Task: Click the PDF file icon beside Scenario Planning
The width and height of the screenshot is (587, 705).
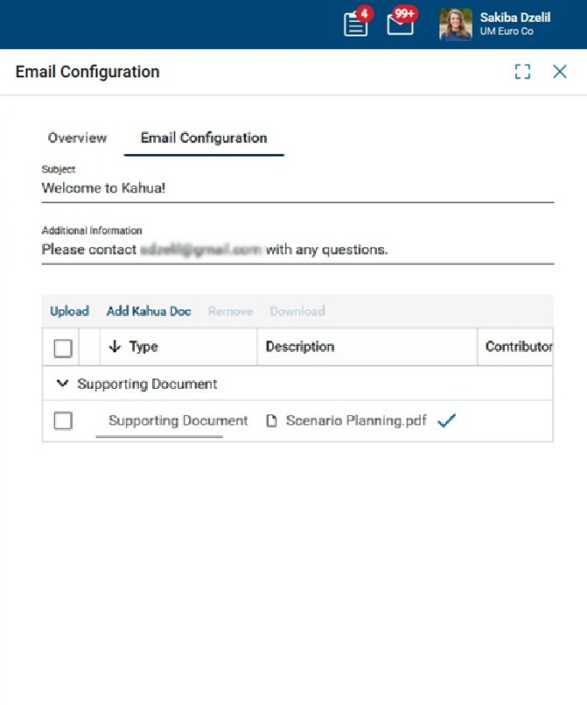Action: (271, 420)
